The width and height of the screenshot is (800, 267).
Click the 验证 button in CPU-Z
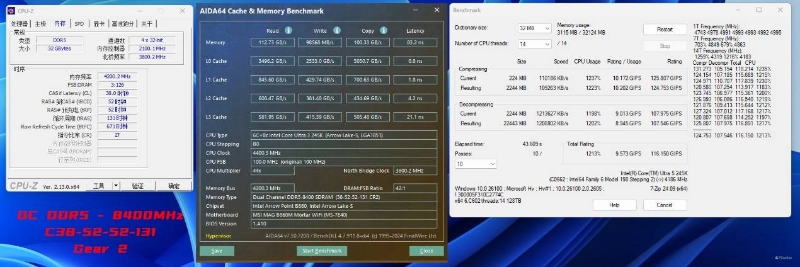click(x=138, y=186)
